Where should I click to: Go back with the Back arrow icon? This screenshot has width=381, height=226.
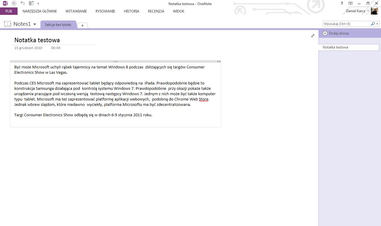(x=14, y=3)
